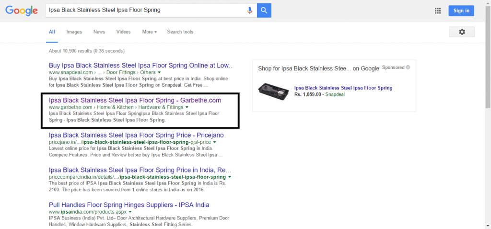Switch to the Videos tab
Screen dimensions: 491x229
(123, 32)
